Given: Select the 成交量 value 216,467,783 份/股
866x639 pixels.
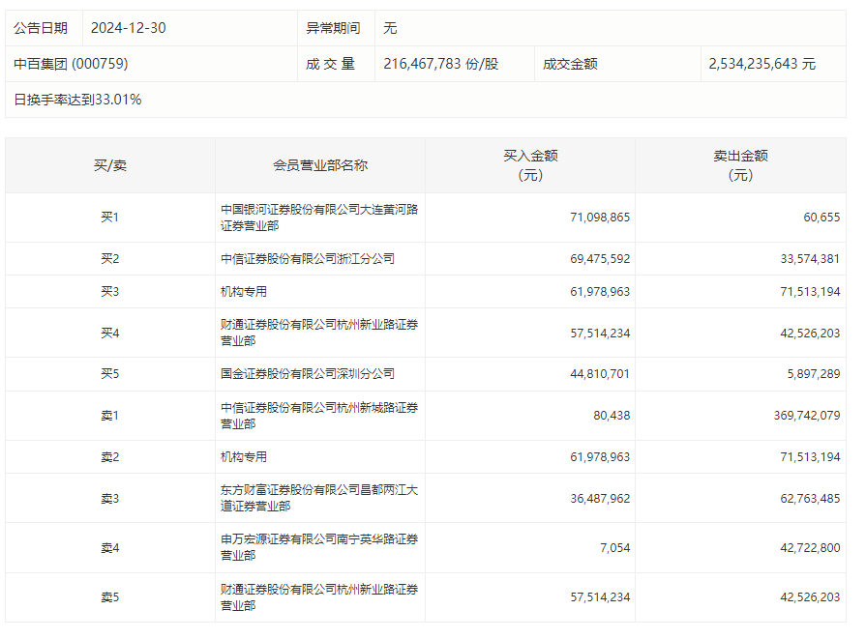Looking at the screenshot, I should pos(440,64).
